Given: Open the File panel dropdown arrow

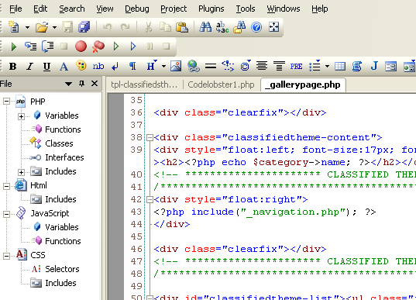Looking at the screenshot, I should 68,84.
